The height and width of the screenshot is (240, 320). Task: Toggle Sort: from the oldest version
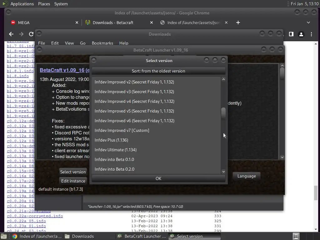coord(158,71)
